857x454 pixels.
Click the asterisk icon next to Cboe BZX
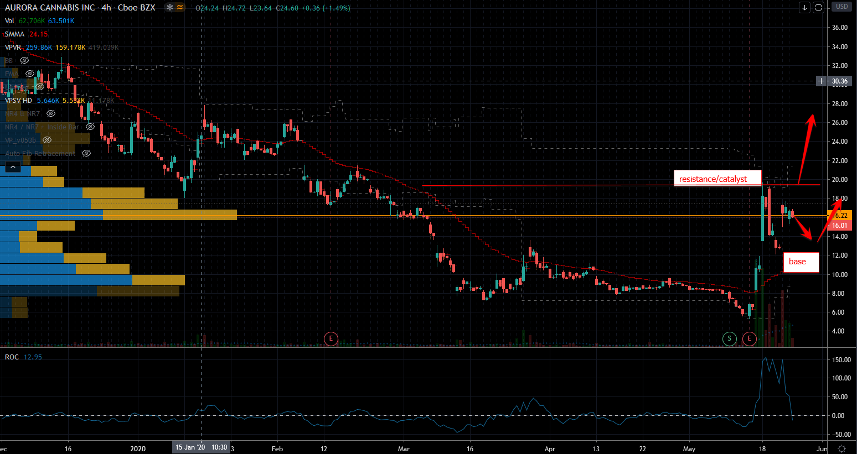pyautogui.click(x=169, y=8)
